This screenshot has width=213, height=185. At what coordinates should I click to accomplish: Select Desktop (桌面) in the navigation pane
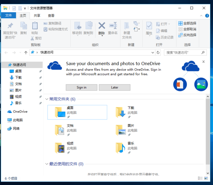coord(22,71)
